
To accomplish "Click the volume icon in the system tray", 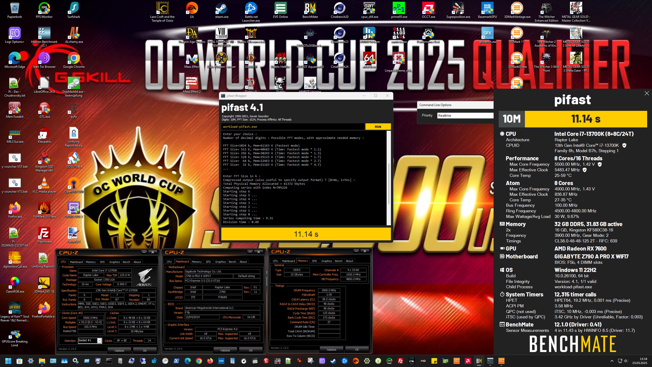I will pyautogui.click(x=626, y=361).
